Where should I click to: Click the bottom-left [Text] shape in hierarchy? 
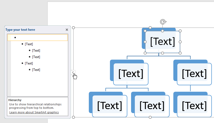coord(109,106)
